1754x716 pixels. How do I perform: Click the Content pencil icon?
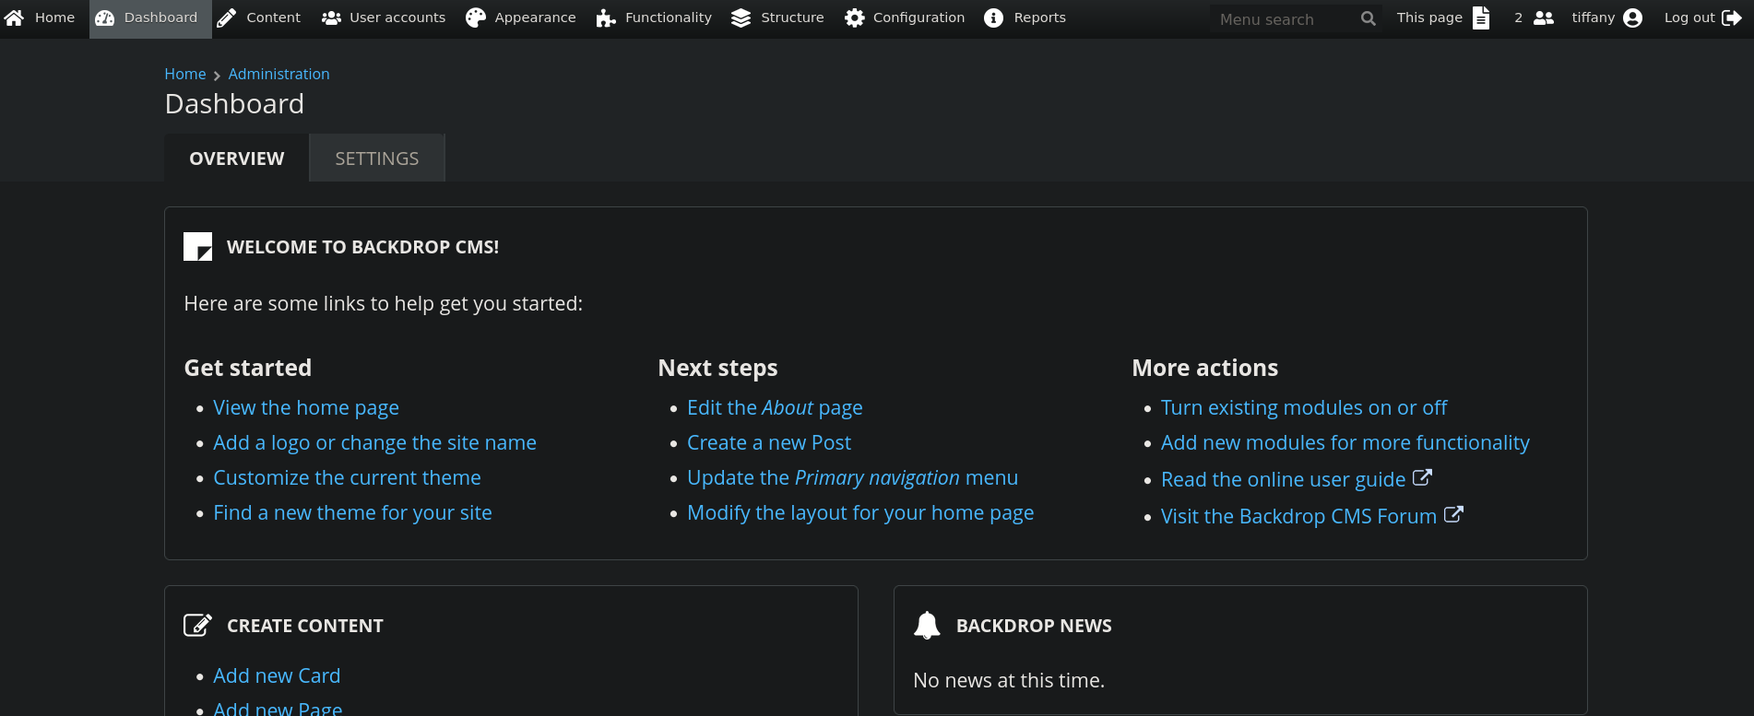[226, 18]
